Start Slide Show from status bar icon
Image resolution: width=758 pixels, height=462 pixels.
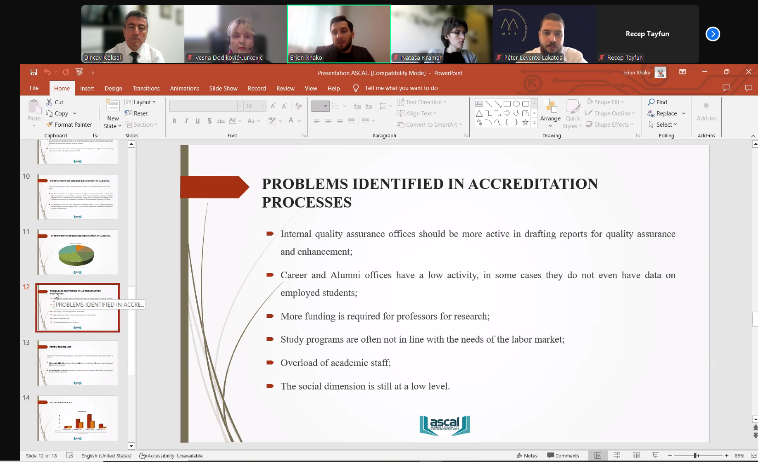click(655, 456)
